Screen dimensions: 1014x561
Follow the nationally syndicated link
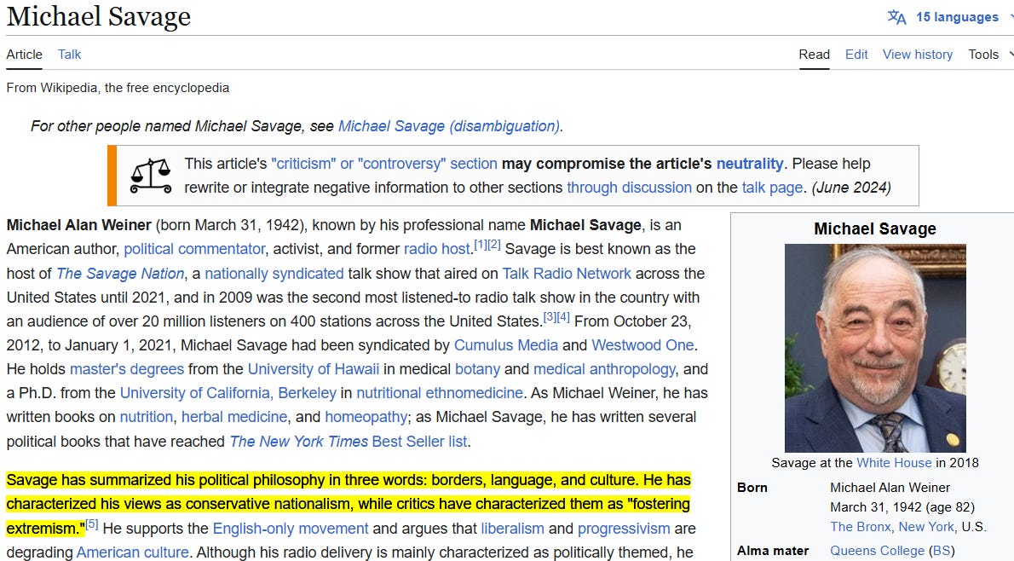point(274,274)
